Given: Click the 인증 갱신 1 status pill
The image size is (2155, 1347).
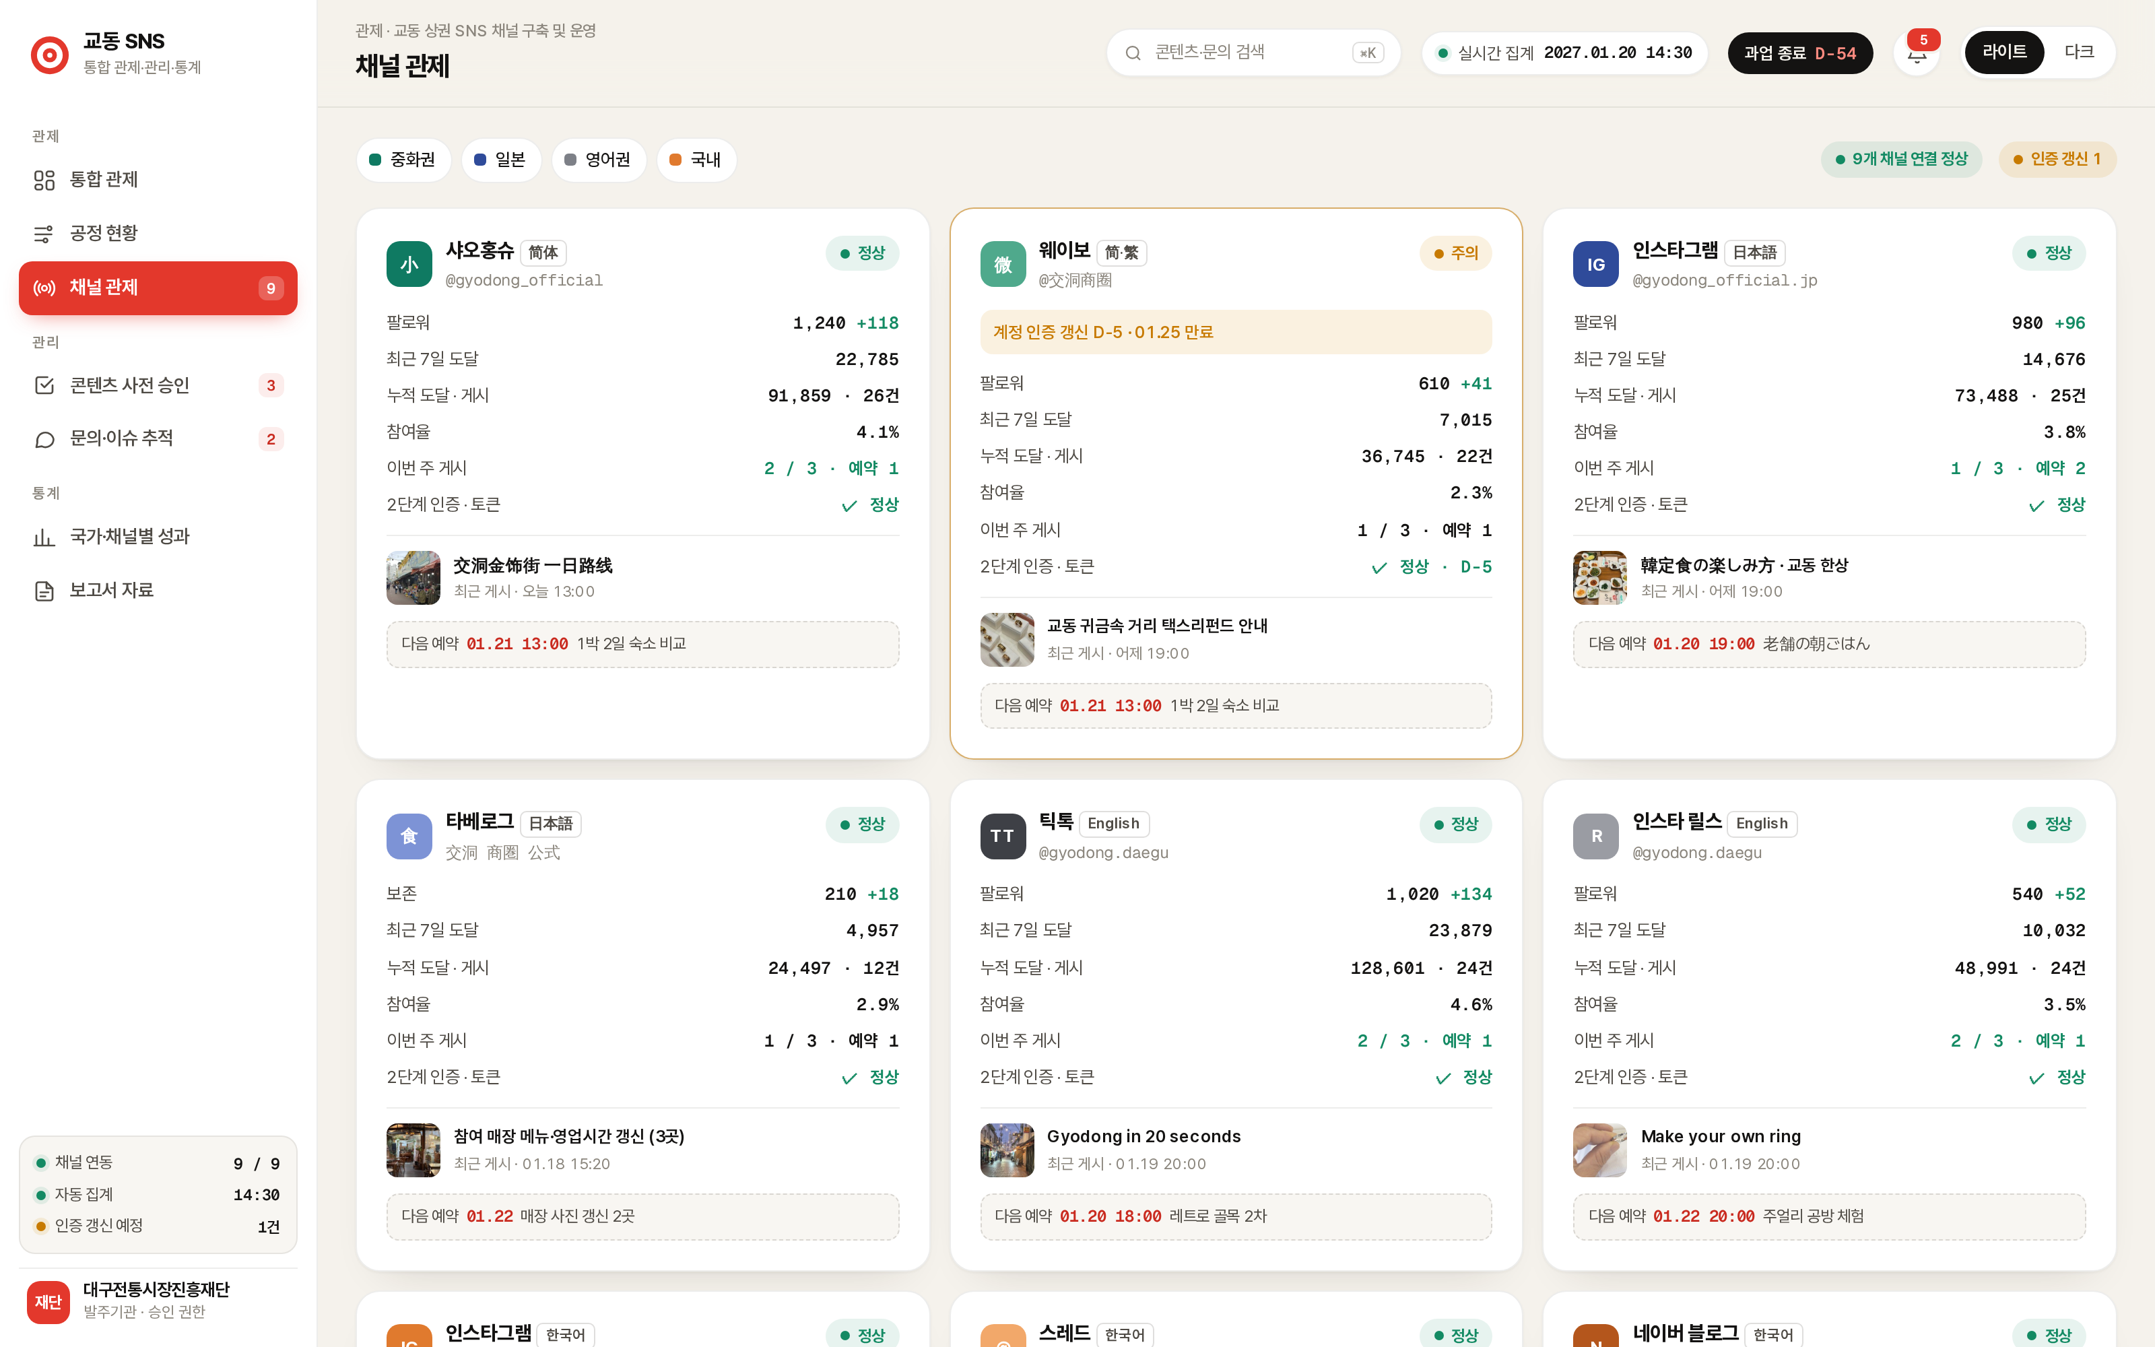Looking at the screenshot, I should [2056, 160].
